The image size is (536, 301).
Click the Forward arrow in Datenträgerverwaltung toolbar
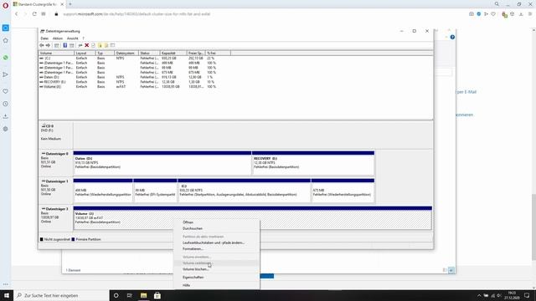[x=48, y=45]
